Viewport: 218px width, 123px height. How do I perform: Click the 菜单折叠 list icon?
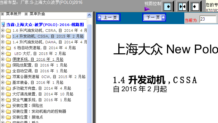(x=26, y=14)
